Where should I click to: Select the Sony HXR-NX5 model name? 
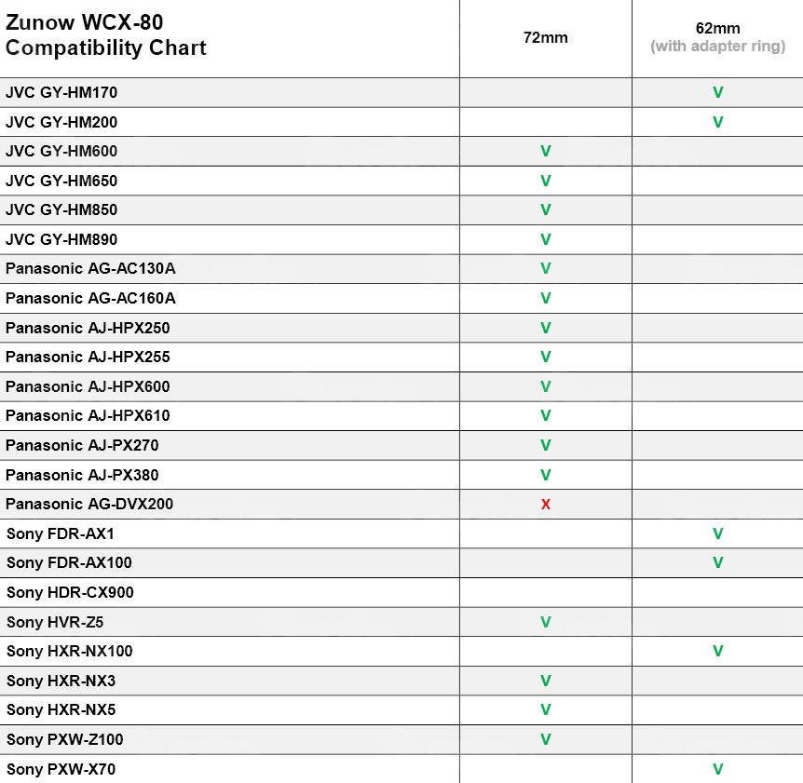(x=61, y=710)
